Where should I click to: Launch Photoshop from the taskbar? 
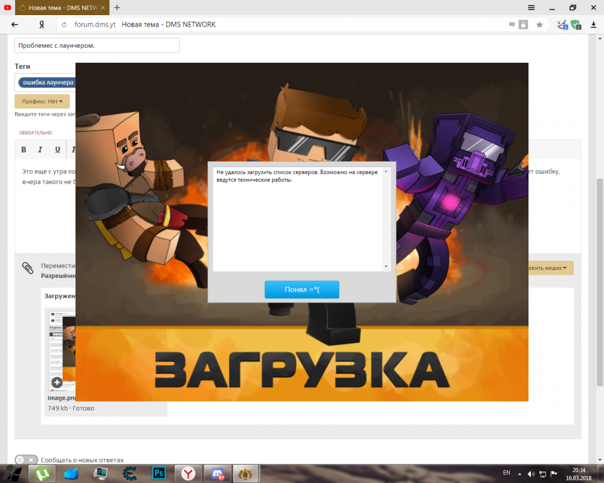[159, 473]
